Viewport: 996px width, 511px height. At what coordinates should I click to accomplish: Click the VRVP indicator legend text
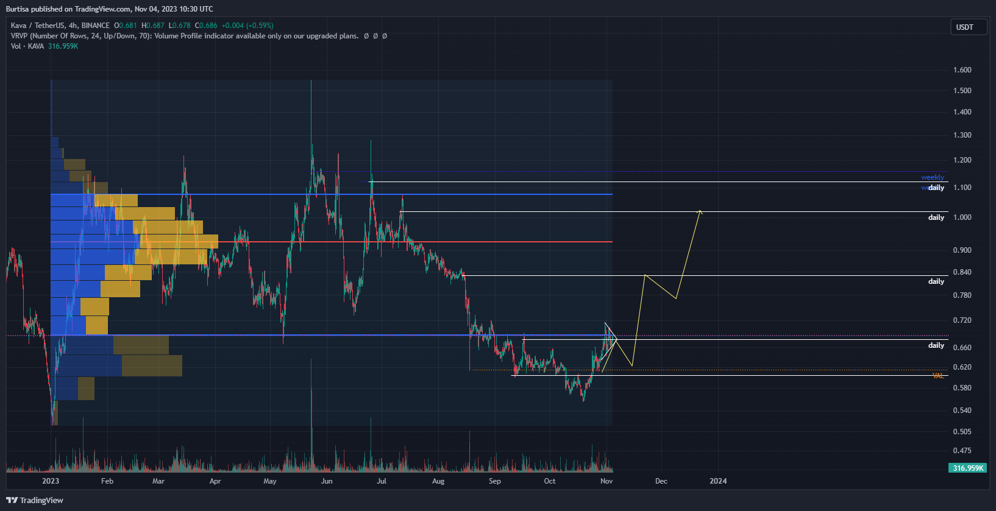click(185, 36)
